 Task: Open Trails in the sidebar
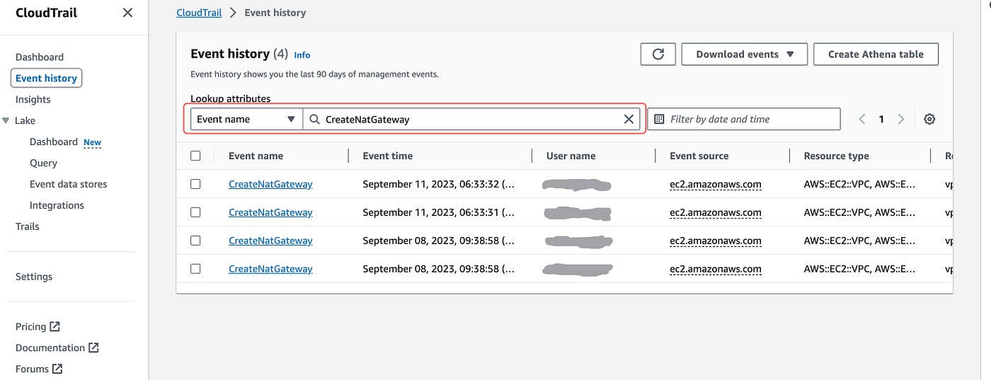(28, 226)
